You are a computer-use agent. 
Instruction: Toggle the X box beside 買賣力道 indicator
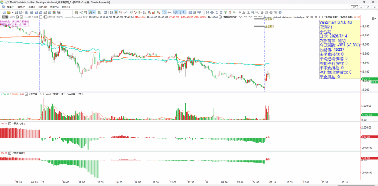(x=10, y=124)
